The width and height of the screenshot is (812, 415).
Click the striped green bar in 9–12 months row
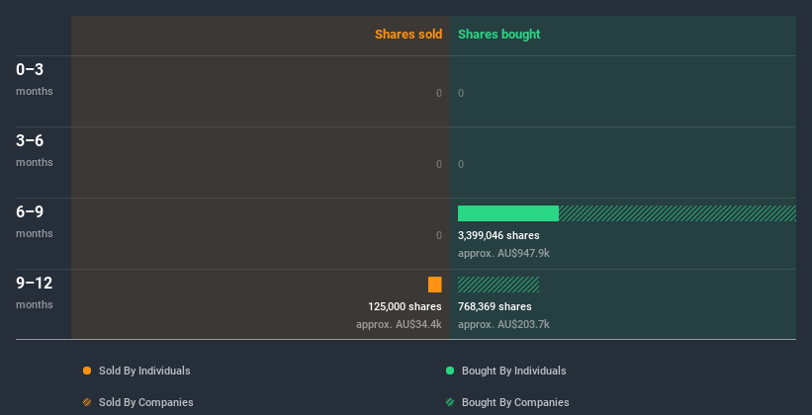click(x=498, y=285)
